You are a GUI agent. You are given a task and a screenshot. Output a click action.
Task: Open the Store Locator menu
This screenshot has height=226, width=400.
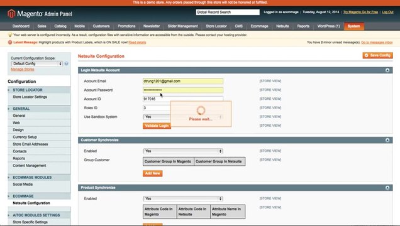216,26
